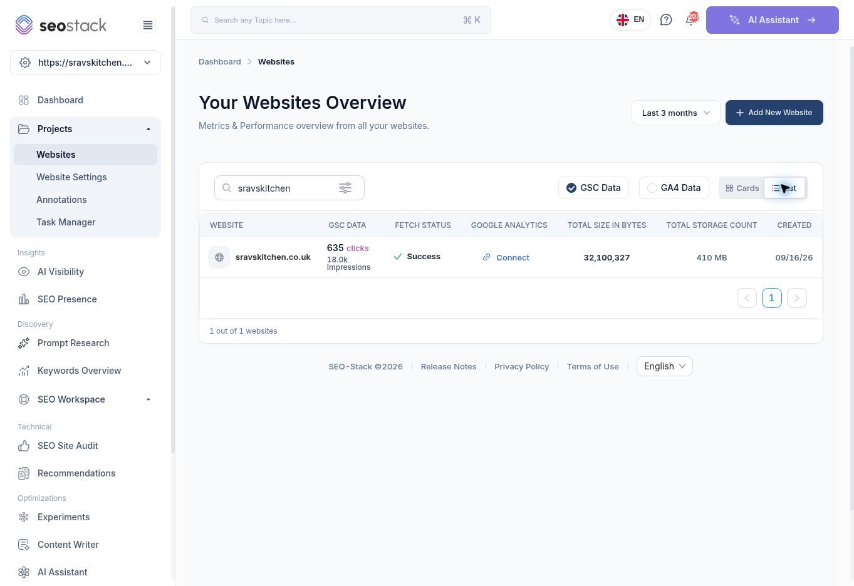Switch to List view
Image resolution: width=854 pixels, height=586 pixels.
[x=784, y=188]
